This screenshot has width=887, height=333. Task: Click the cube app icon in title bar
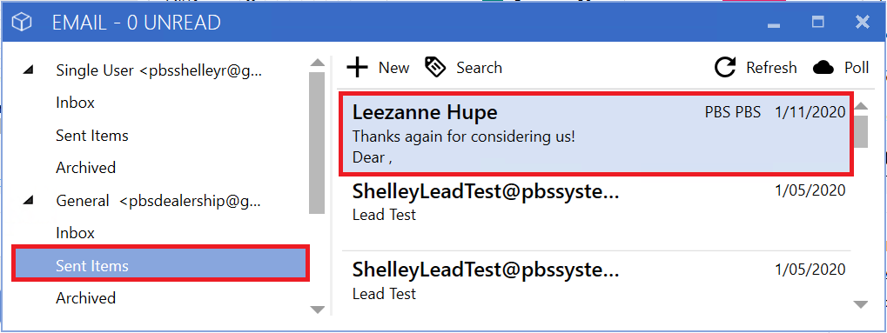click(22, 22)
